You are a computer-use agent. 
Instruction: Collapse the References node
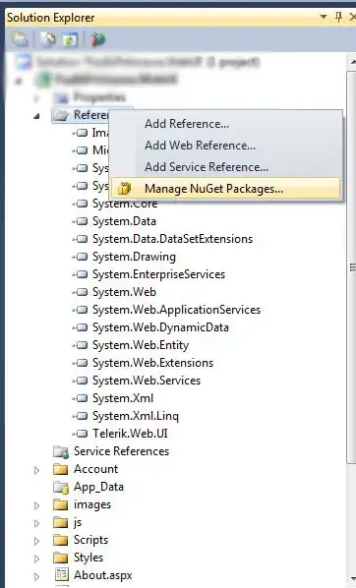pos(36,116)
